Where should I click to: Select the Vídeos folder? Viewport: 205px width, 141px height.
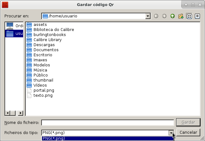[37, 85]
